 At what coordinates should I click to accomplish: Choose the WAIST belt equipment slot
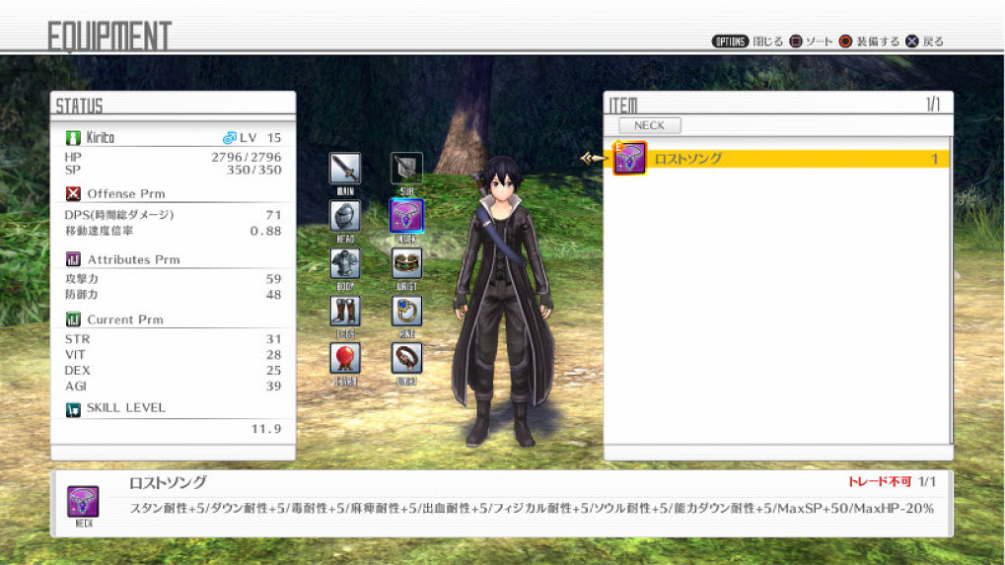(406, 263)
